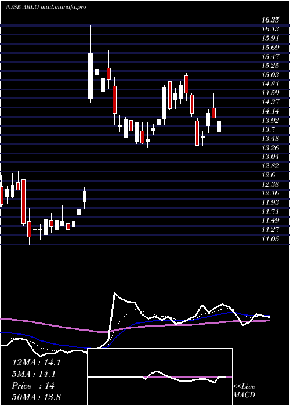Click the 5MA : 14.1 readout

34,374
